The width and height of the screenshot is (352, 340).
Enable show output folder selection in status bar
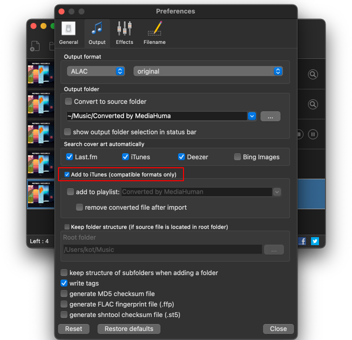[x=67, y=132]
